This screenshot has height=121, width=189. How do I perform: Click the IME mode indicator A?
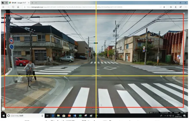pyautogui.click(x=173, y=116)
